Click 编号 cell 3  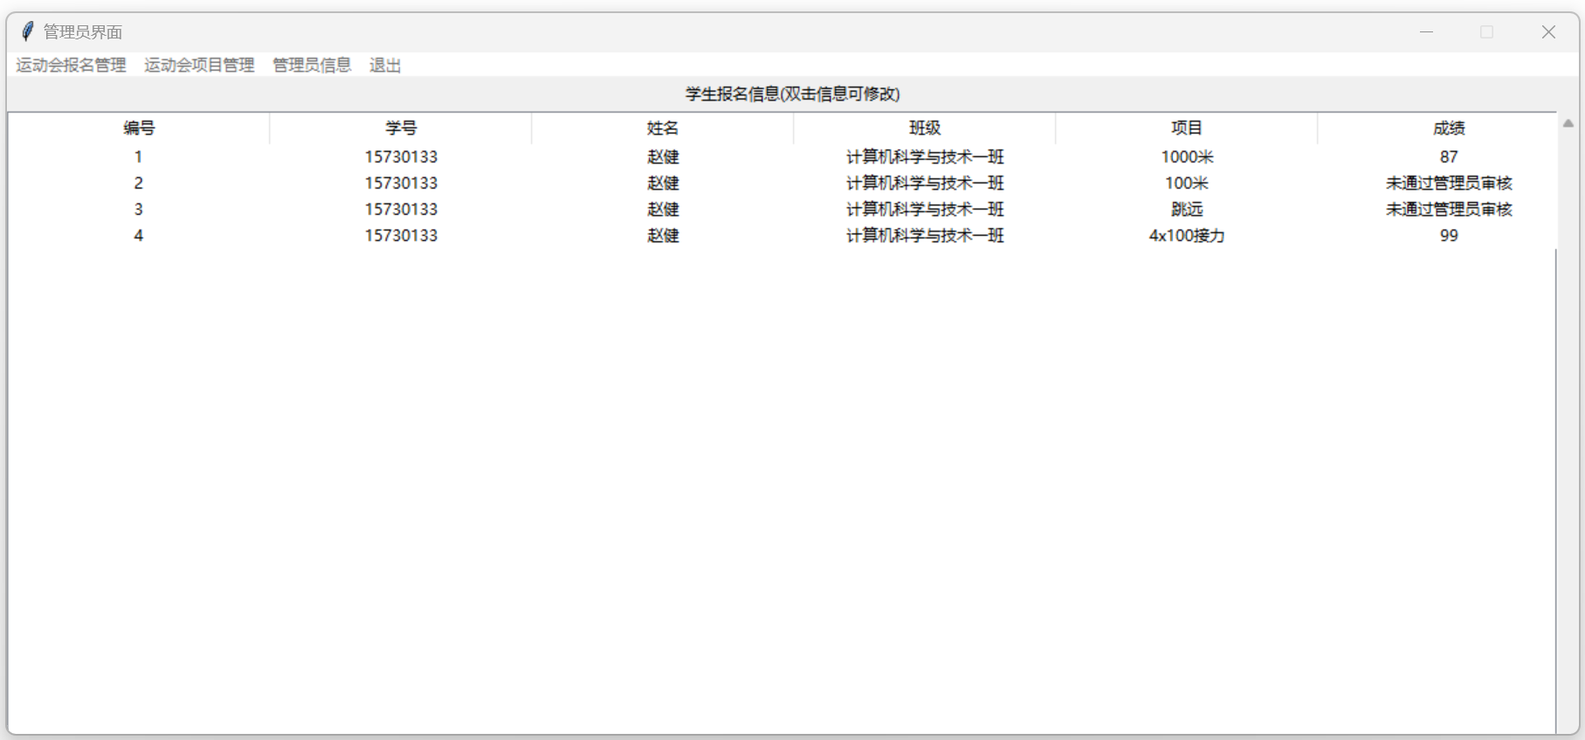click(x=138, y=210)
